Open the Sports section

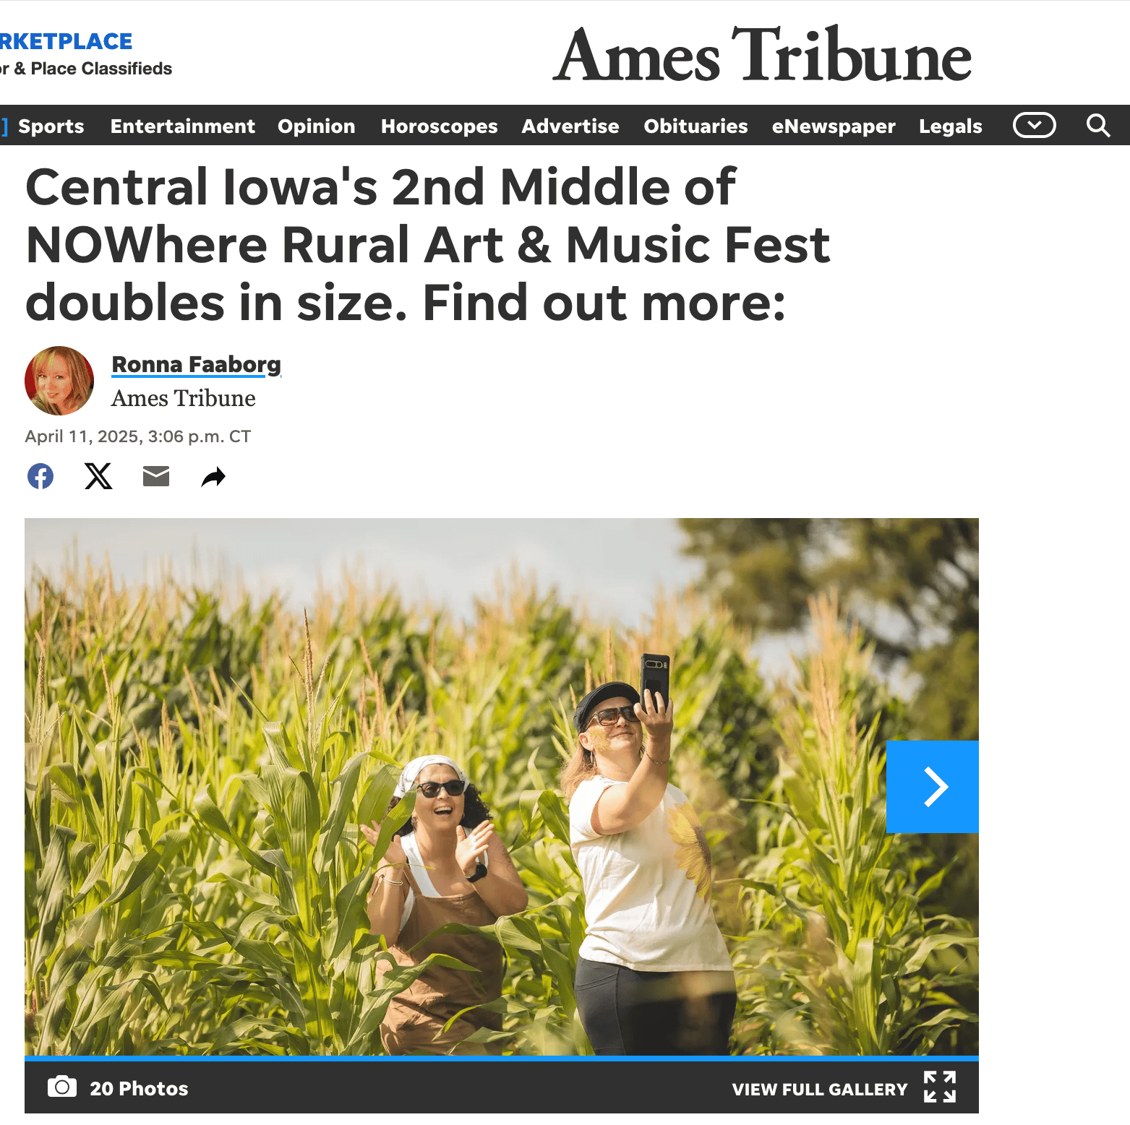51,126
